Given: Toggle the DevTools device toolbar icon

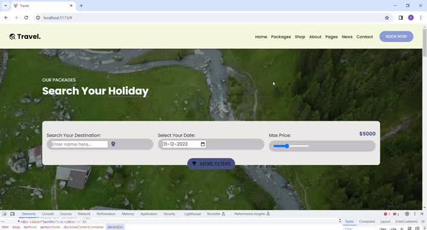Looking at the screenshot, I should 13,214.
